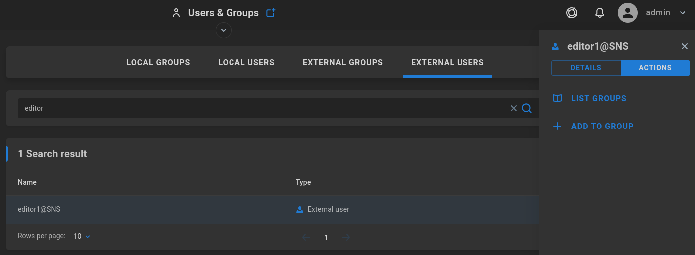Open the Details tab in side panel
Screen dimensions: 695x255
click(586, 68)
